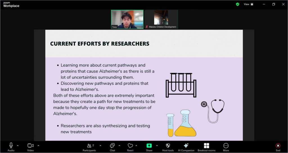Screen dimensions: 288x153
Task: Expand the Participants options caret
Action: 100,146
